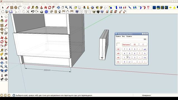Viewport: 178px width, 100px height.
Task: Click the Undo arrow icon
Action: tap(33, 12)
